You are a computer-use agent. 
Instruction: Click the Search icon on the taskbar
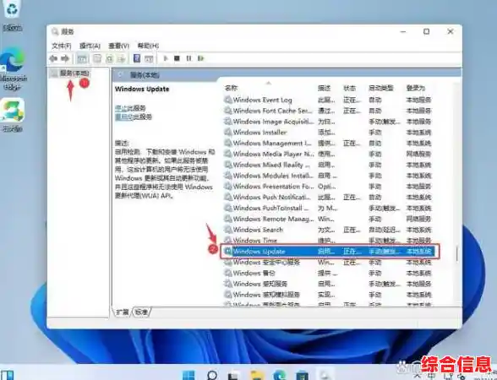[x=211, y=375]
